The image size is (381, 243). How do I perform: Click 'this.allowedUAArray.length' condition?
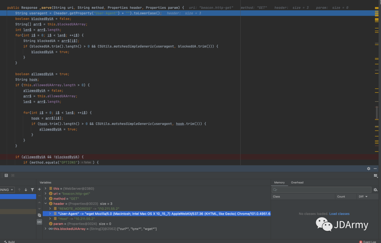point(49,85)
